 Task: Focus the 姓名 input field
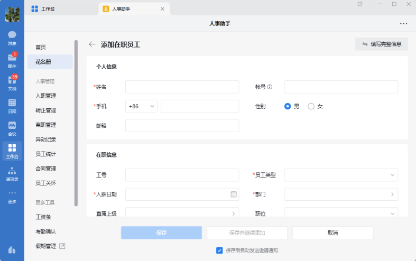tap(182, 87)
